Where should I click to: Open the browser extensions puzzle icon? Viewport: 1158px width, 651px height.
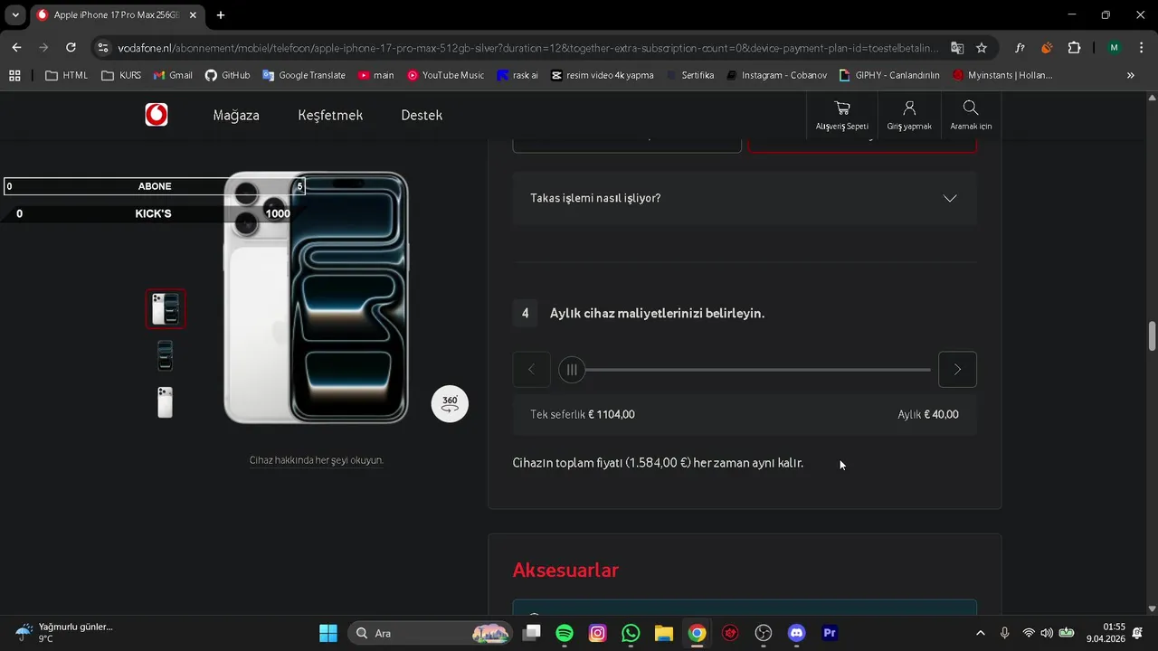[1074, 47]
